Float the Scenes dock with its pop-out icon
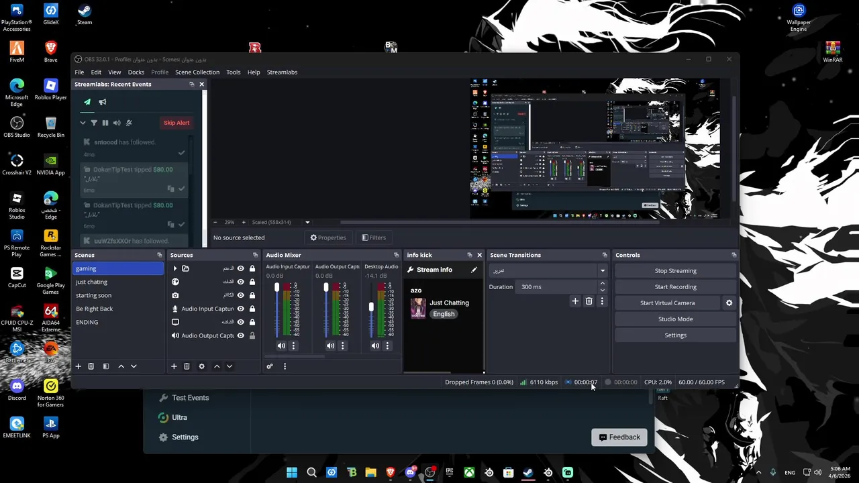Image resolution: width=859 pixels, height=483 pixels. point(160,255)
